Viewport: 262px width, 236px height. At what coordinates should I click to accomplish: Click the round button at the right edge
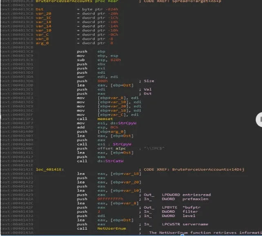coord(259,119)
